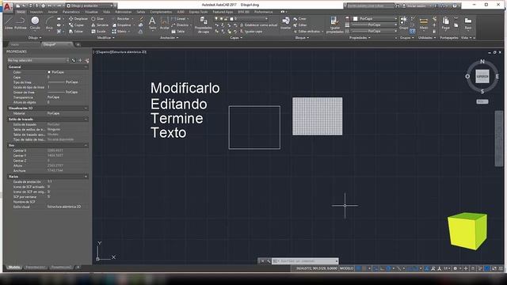Open Propiedades de capa manager
This screenshot has width=507, height=285.
point(204,25)
